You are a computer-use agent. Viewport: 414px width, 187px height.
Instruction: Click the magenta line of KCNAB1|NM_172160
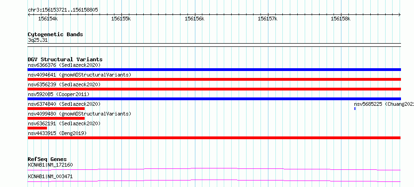(x=214, y=169)
